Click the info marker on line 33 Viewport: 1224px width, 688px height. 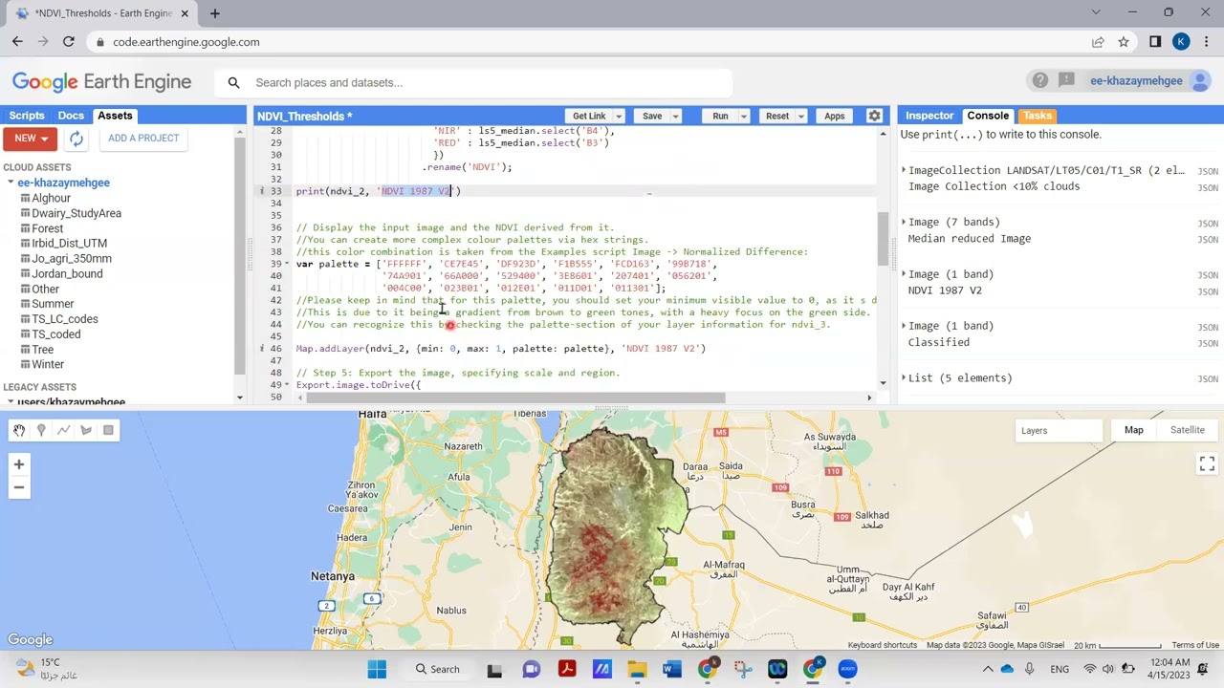(x=262, y=191)
